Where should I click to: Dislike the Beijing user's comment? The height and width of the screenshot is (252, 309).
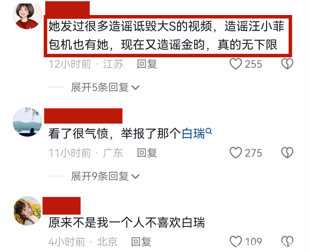[287, 241]
